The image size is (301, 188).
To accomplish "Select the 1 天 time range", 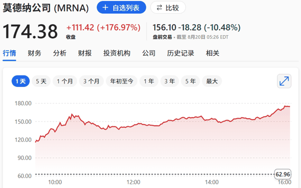I will (21, 81).
